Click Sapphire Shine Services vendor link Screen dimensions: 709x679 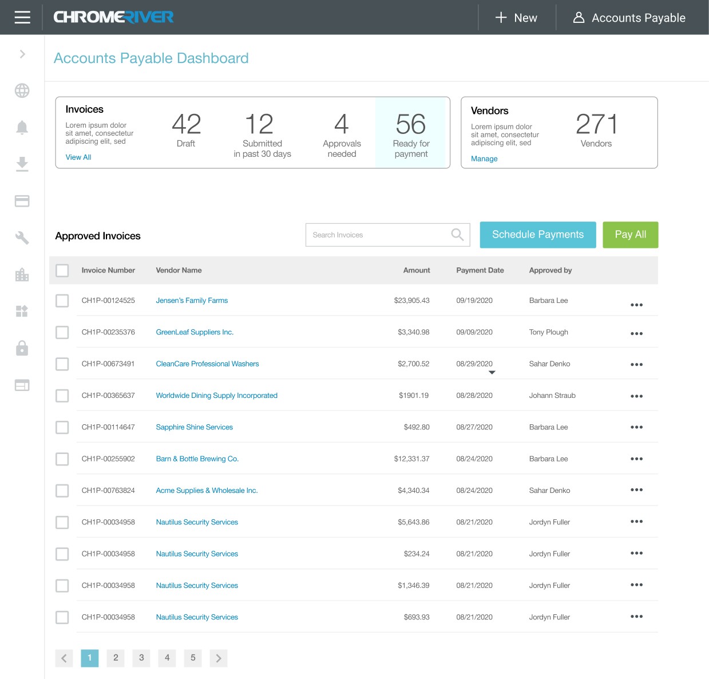point(194,427)
